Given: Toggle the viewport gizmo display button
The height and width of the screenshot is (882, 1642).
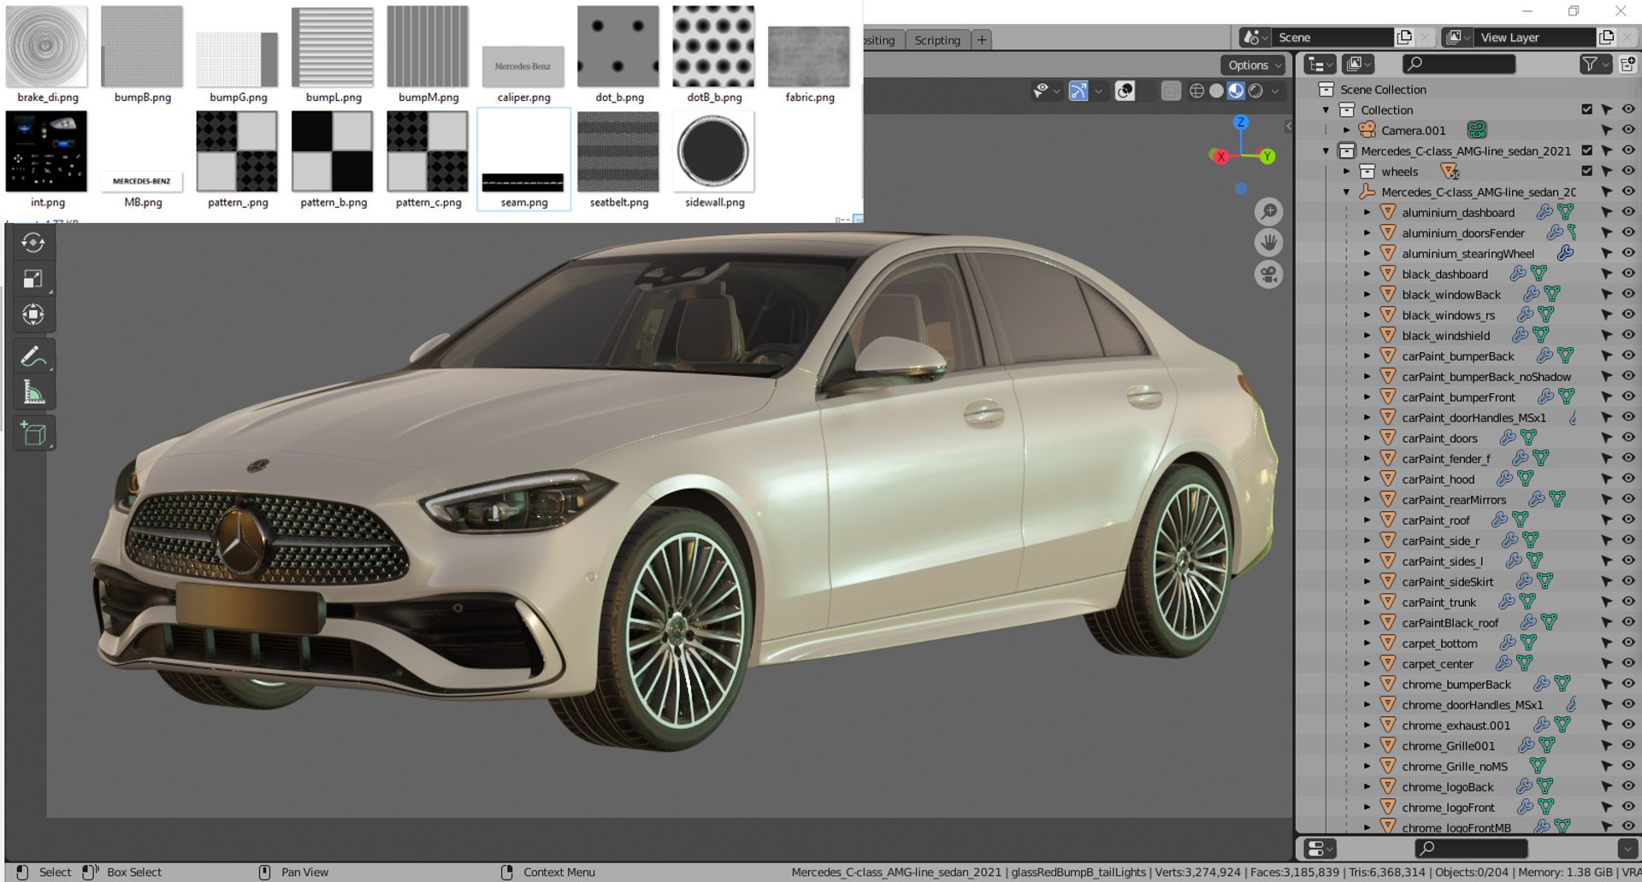Looking at the screenshot, I should point(1078,91).
